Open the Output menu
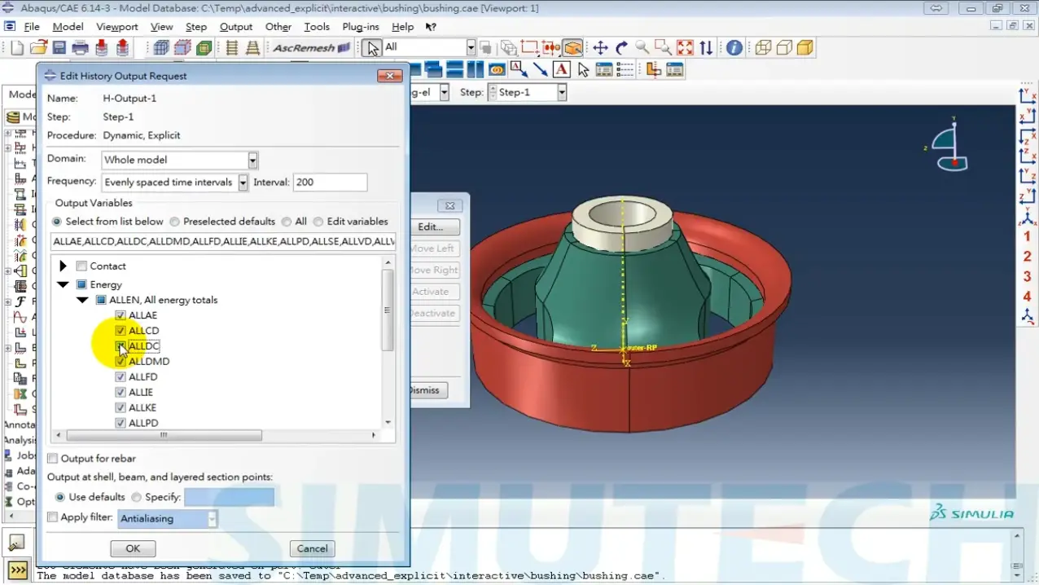 236,27
